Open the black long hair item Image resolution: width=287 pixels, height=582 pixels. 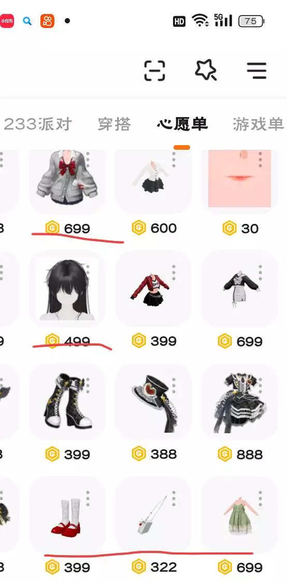[x=67, y=288]
